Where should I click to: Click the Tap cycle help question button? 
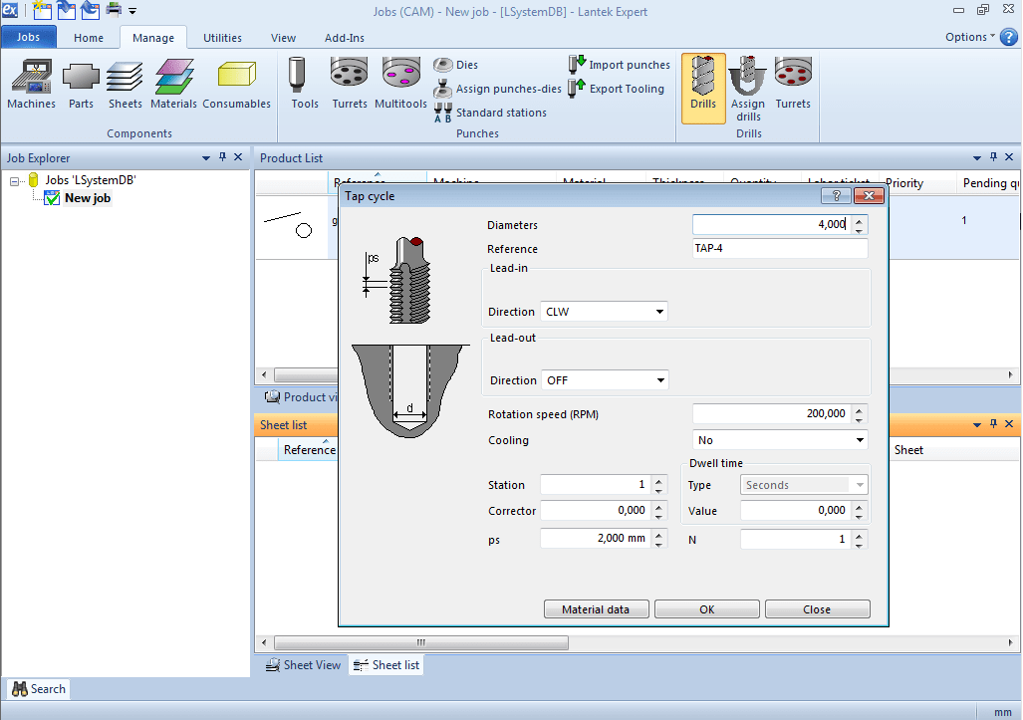[836, 195]
